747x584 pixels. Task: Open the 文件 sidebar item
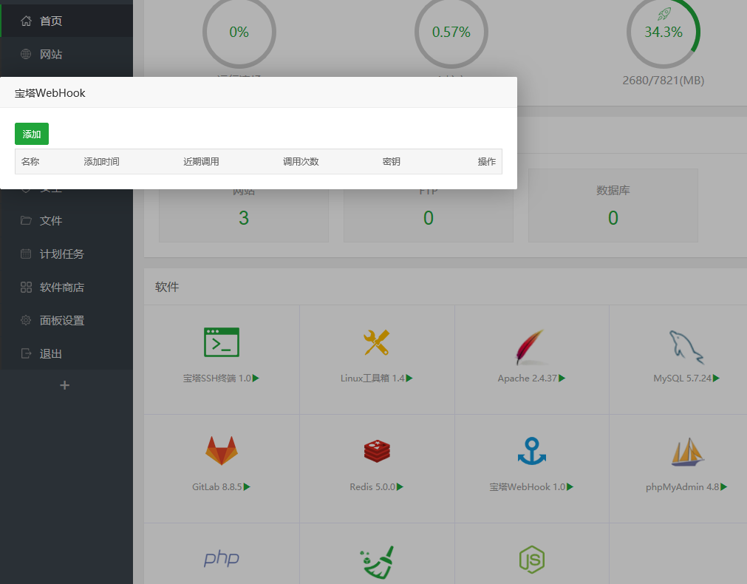[x=66, y=220]
